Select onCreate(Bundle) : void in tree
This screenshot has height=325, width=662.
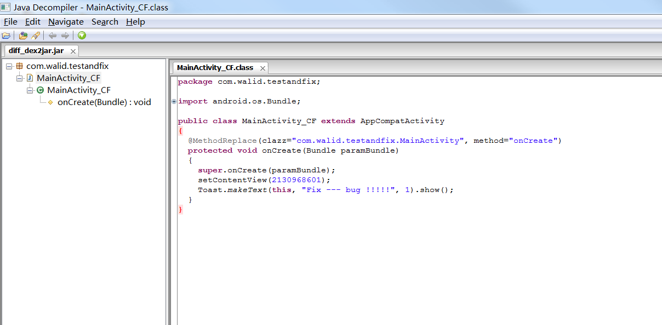tap(104, 102)
